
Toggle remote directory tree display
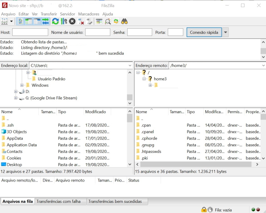coord(37,21)
